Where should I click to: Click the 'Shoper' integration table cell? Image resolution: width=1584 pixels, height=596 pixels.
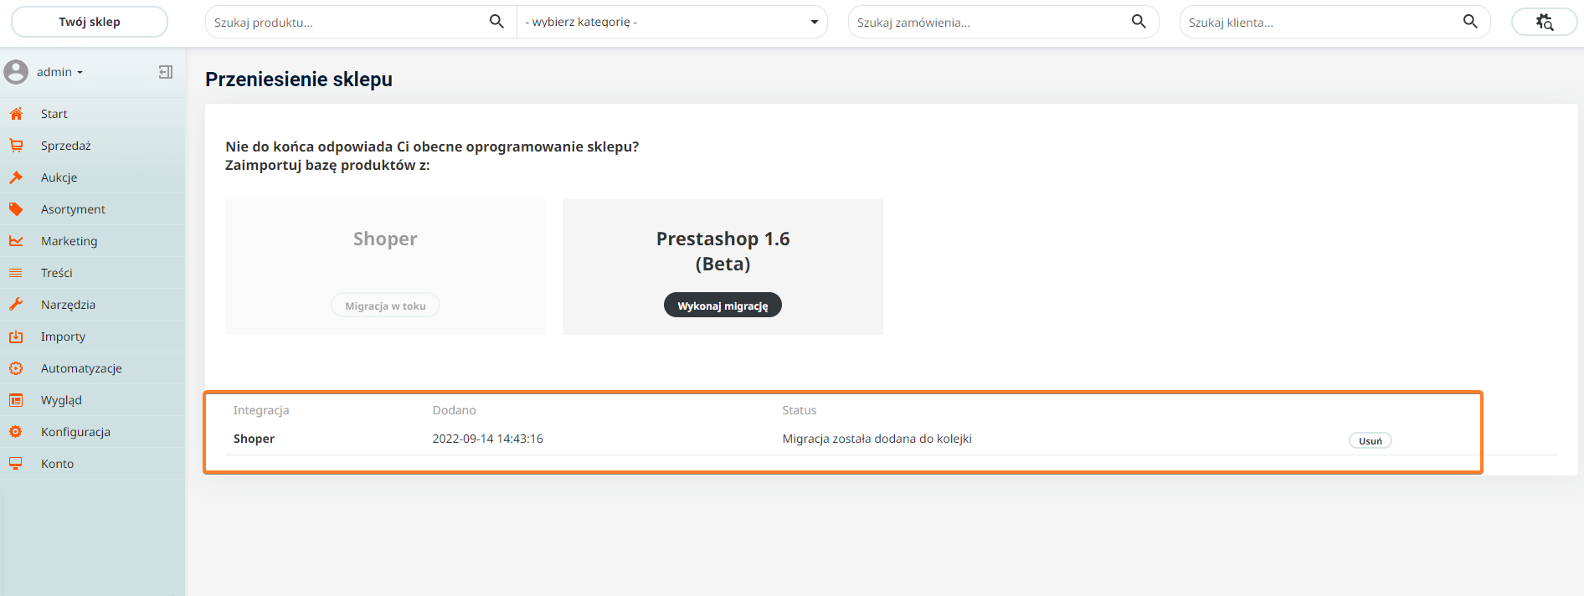254,439
